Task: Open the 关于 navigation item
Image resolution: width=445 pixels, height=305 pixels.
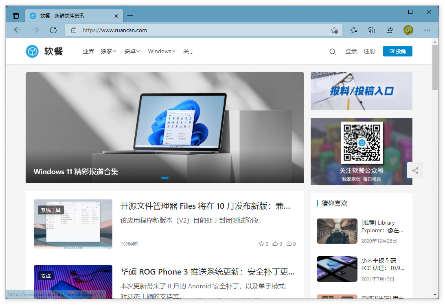Action: 189,51
